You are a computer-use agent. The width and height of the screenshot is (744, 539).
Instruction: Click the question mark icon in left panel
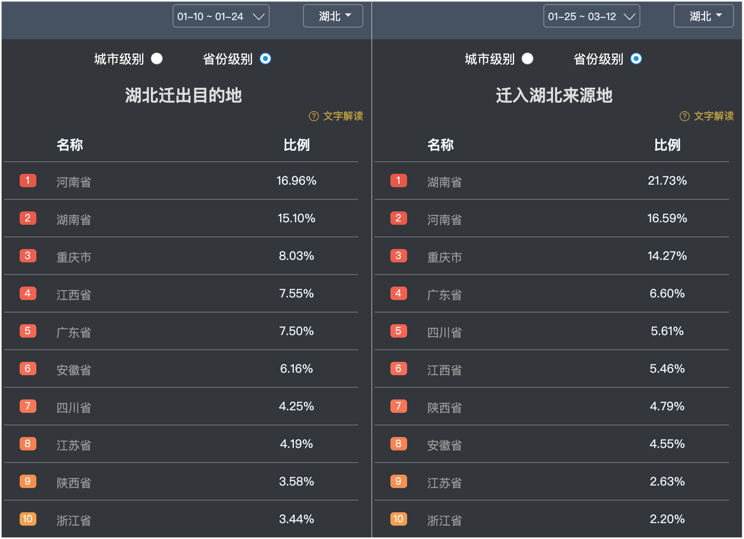(x=314, y=116)
